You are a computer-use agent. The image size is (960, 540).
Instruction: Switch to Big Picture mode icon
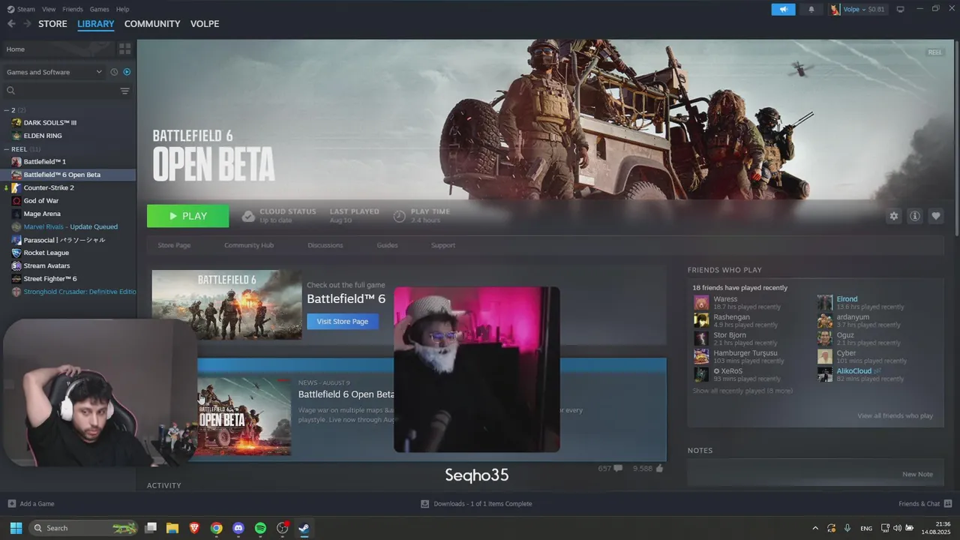901,9
